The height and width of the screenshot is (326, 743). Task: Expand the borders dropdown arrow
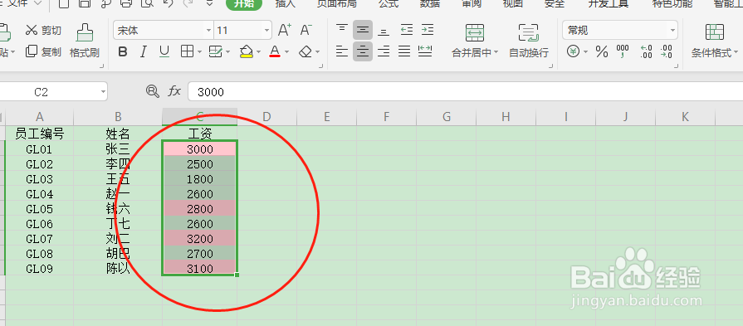point(199,52)
